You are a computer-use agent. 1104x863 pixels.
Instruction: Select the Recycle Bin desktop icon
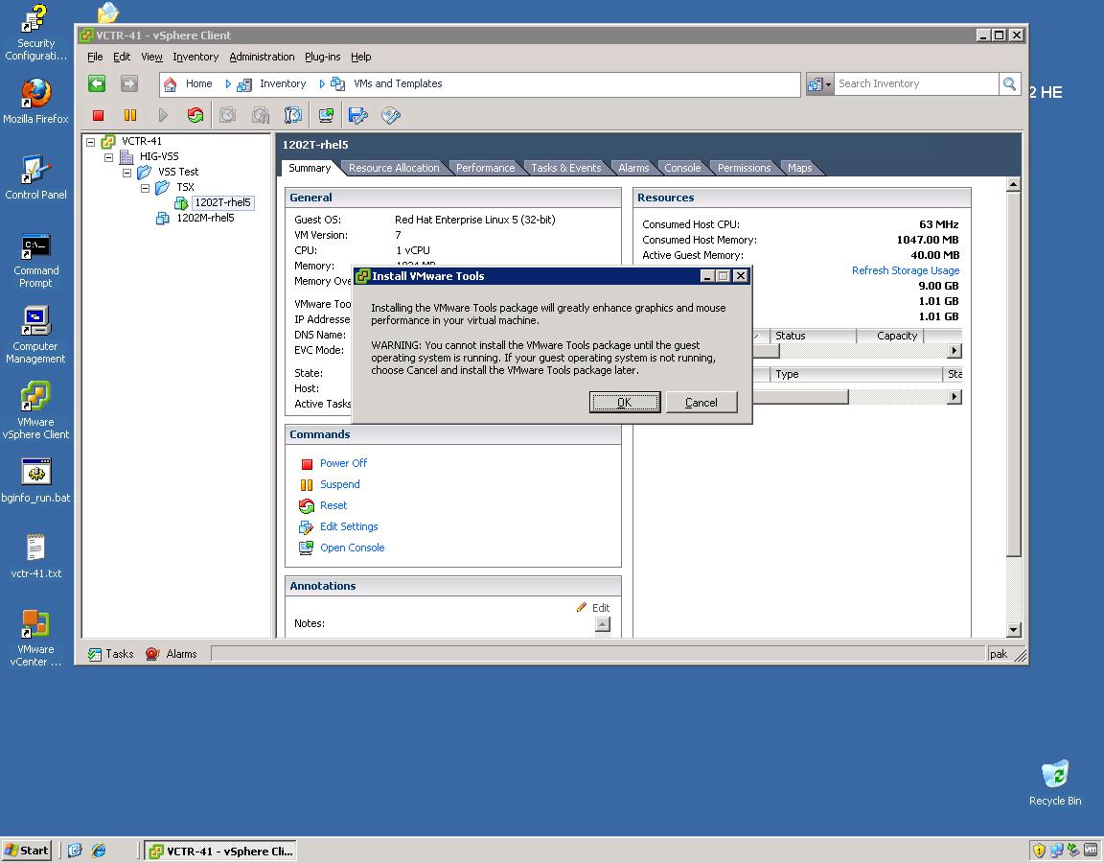(1055, 782)
